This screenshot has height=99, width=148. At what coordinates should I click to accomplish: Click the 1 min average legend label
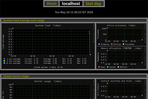coord(13,59)
